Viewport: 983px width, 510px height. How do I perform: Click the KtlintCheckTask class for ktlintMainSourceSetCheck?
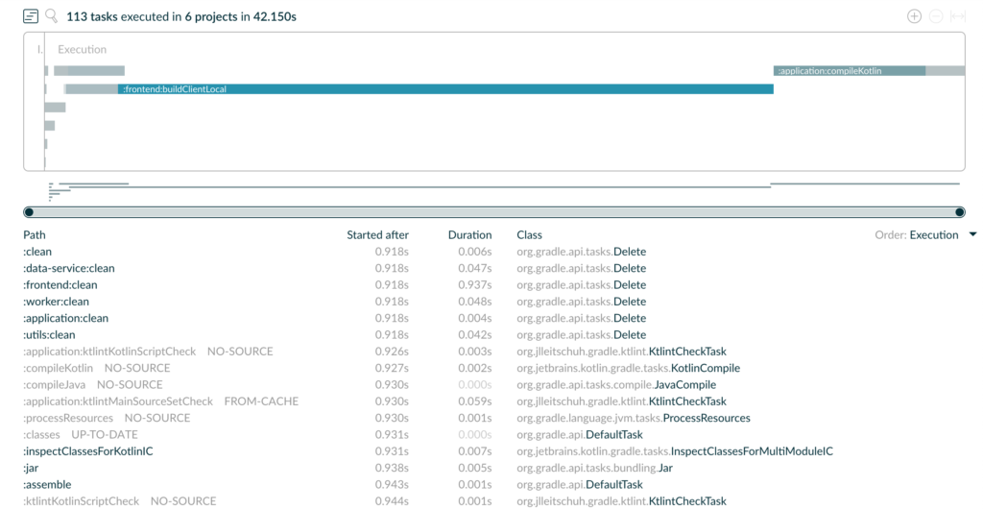[x=687, y=401]
